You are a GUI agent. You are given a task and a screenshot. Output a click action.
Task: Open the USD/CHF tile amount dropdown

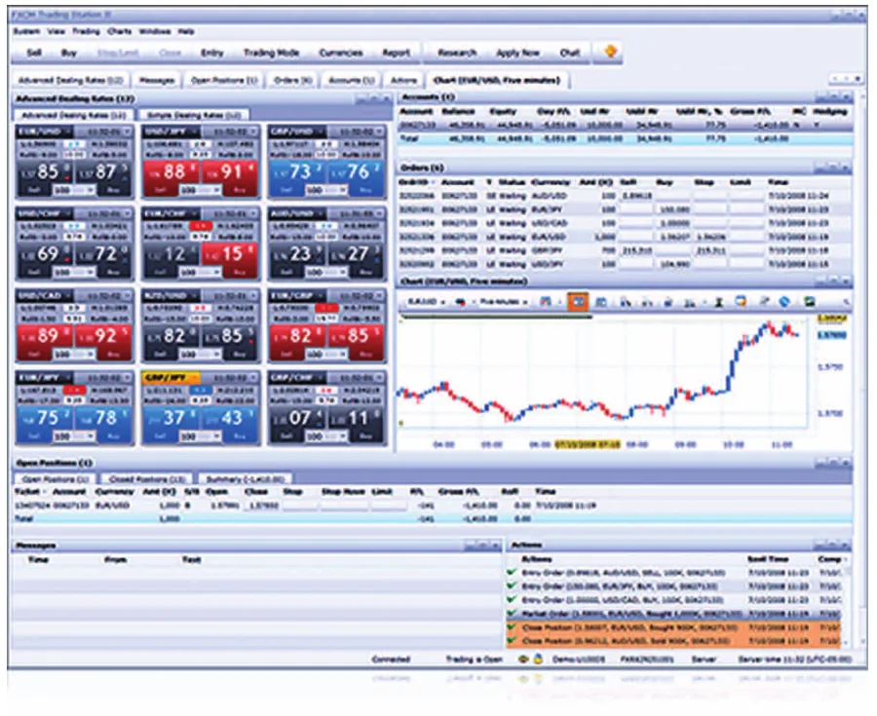pyautogui.click(x=74, y=272)
